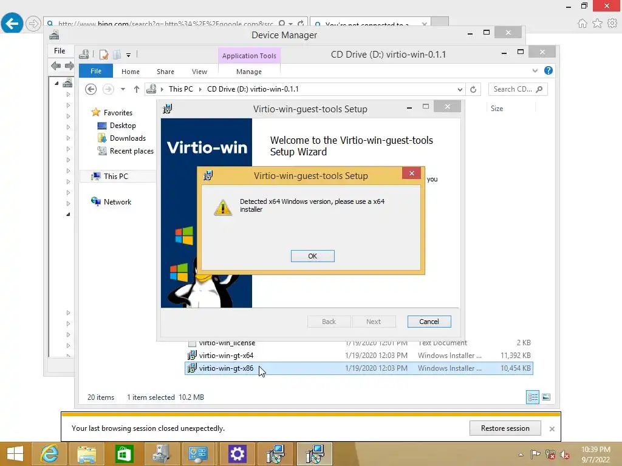Open the File tab in Explorer ribbon

(95, 71)
